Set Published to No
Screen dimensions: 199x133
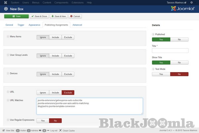pyautogui.click(x=179, y=39)
